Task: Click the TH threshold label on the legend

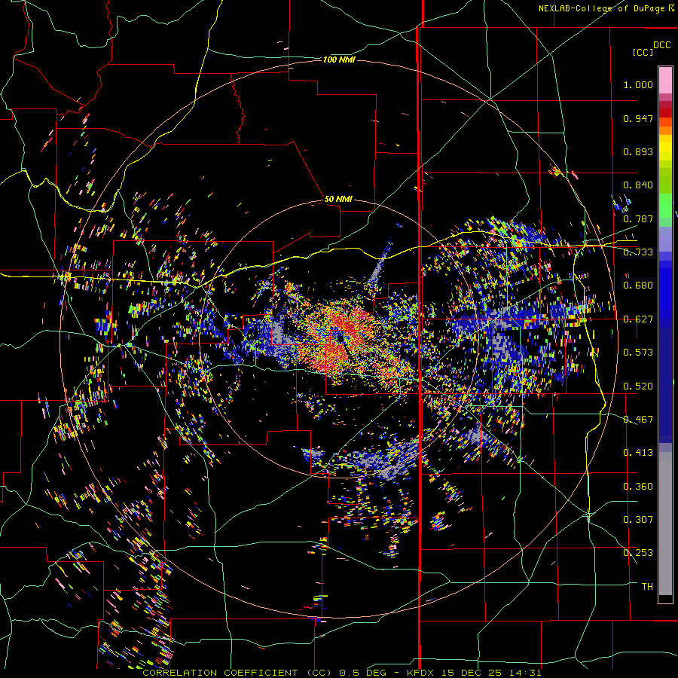Action: (x=647, y=587)
